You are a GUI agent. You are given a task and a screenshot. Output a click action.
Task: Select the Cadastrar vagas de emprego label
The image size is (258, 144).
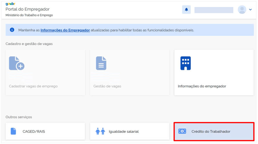point(33,86)
